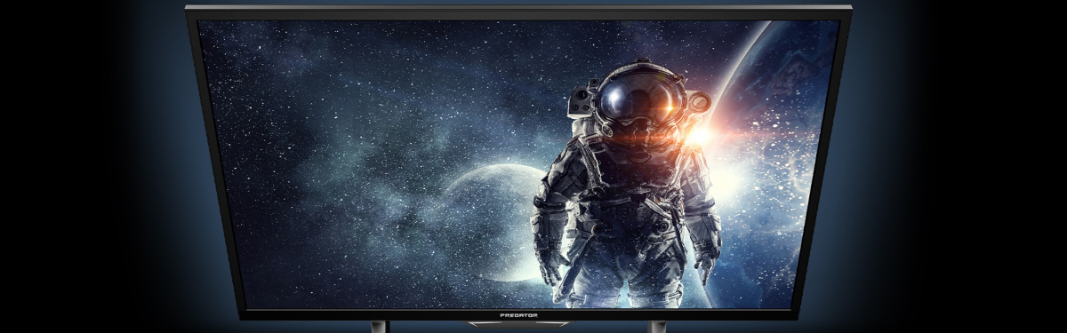
Task: Select the bright sun flare beside the helmet
Action: [x=698, y=133]
